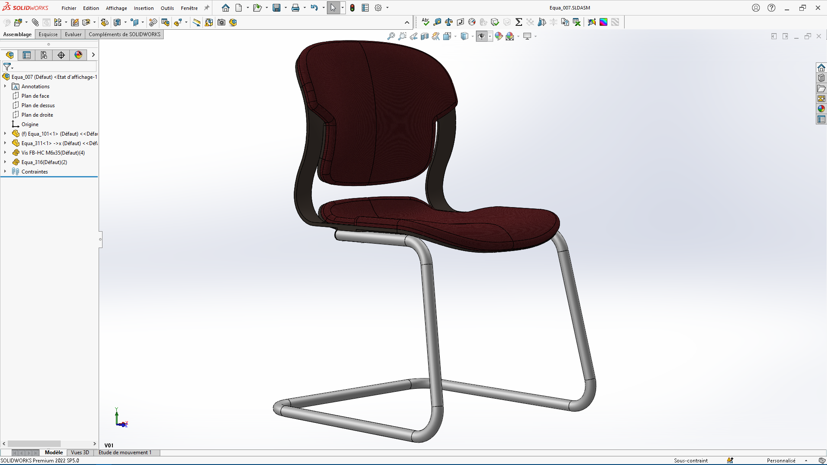This screenshot has height=465, width=827.
Task: Click the rainbow curvature display icon
Action: click(x=603, y=22)
